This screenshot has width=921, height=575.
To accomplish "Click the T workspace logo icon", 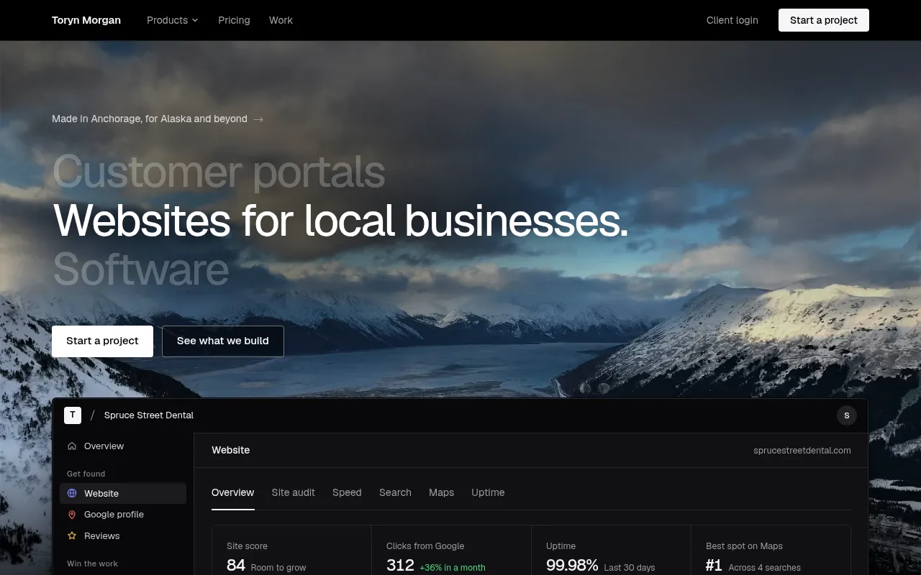I will 73,415.
